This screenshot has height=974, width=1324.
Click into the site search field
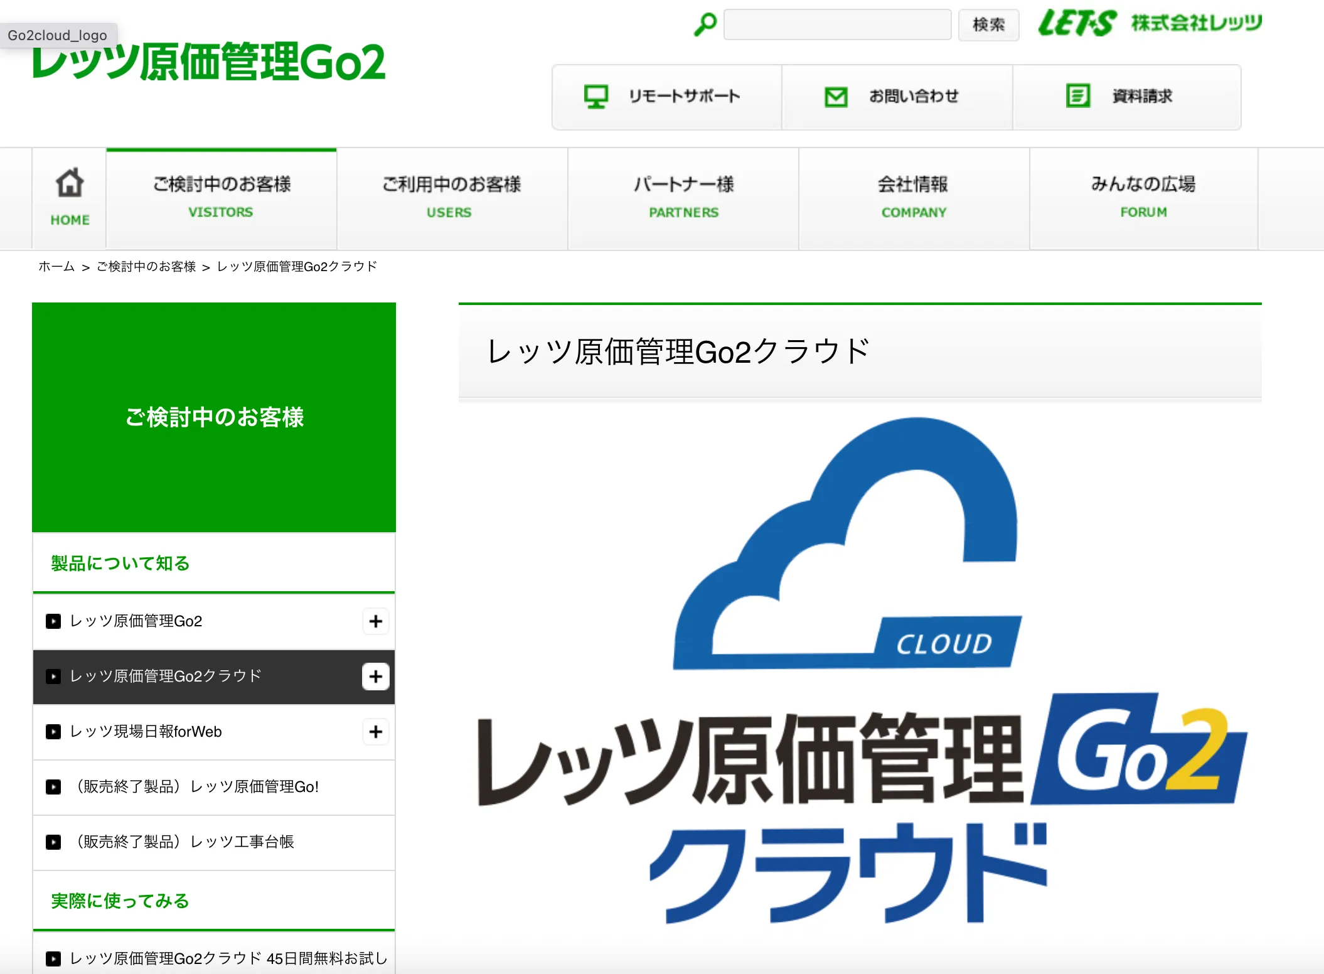pos(837,24)
